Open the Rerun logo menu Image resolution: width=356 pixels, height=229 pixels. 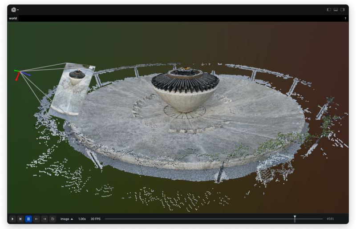coord(13,9)
